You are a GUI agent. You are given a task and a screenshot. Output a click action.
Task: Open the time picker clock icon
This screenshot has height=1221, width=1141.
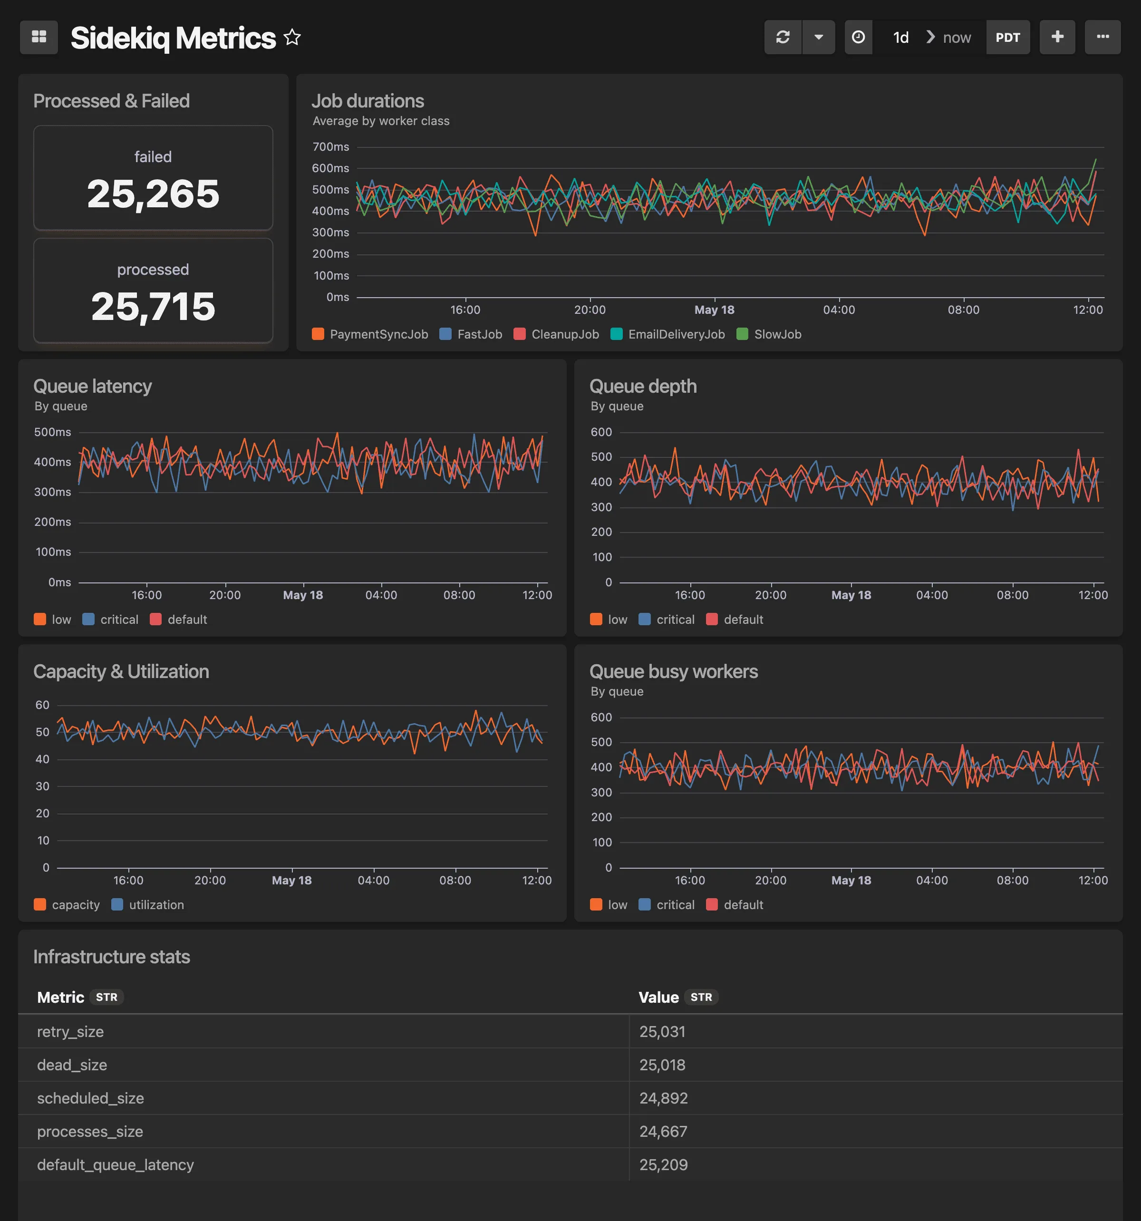(859, 38)
